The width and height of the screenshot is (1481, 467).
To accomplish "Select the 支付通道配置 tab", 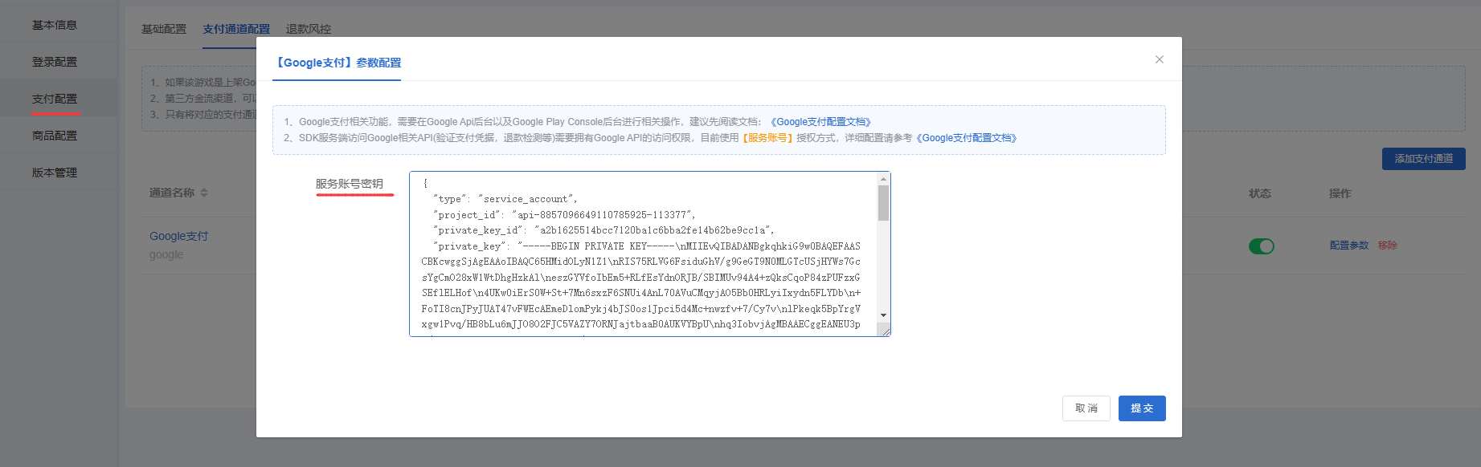I will 236,29.
